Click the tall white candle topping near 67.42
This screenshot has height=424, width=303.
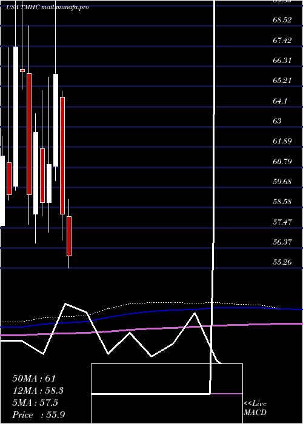(x=16, y=116)
